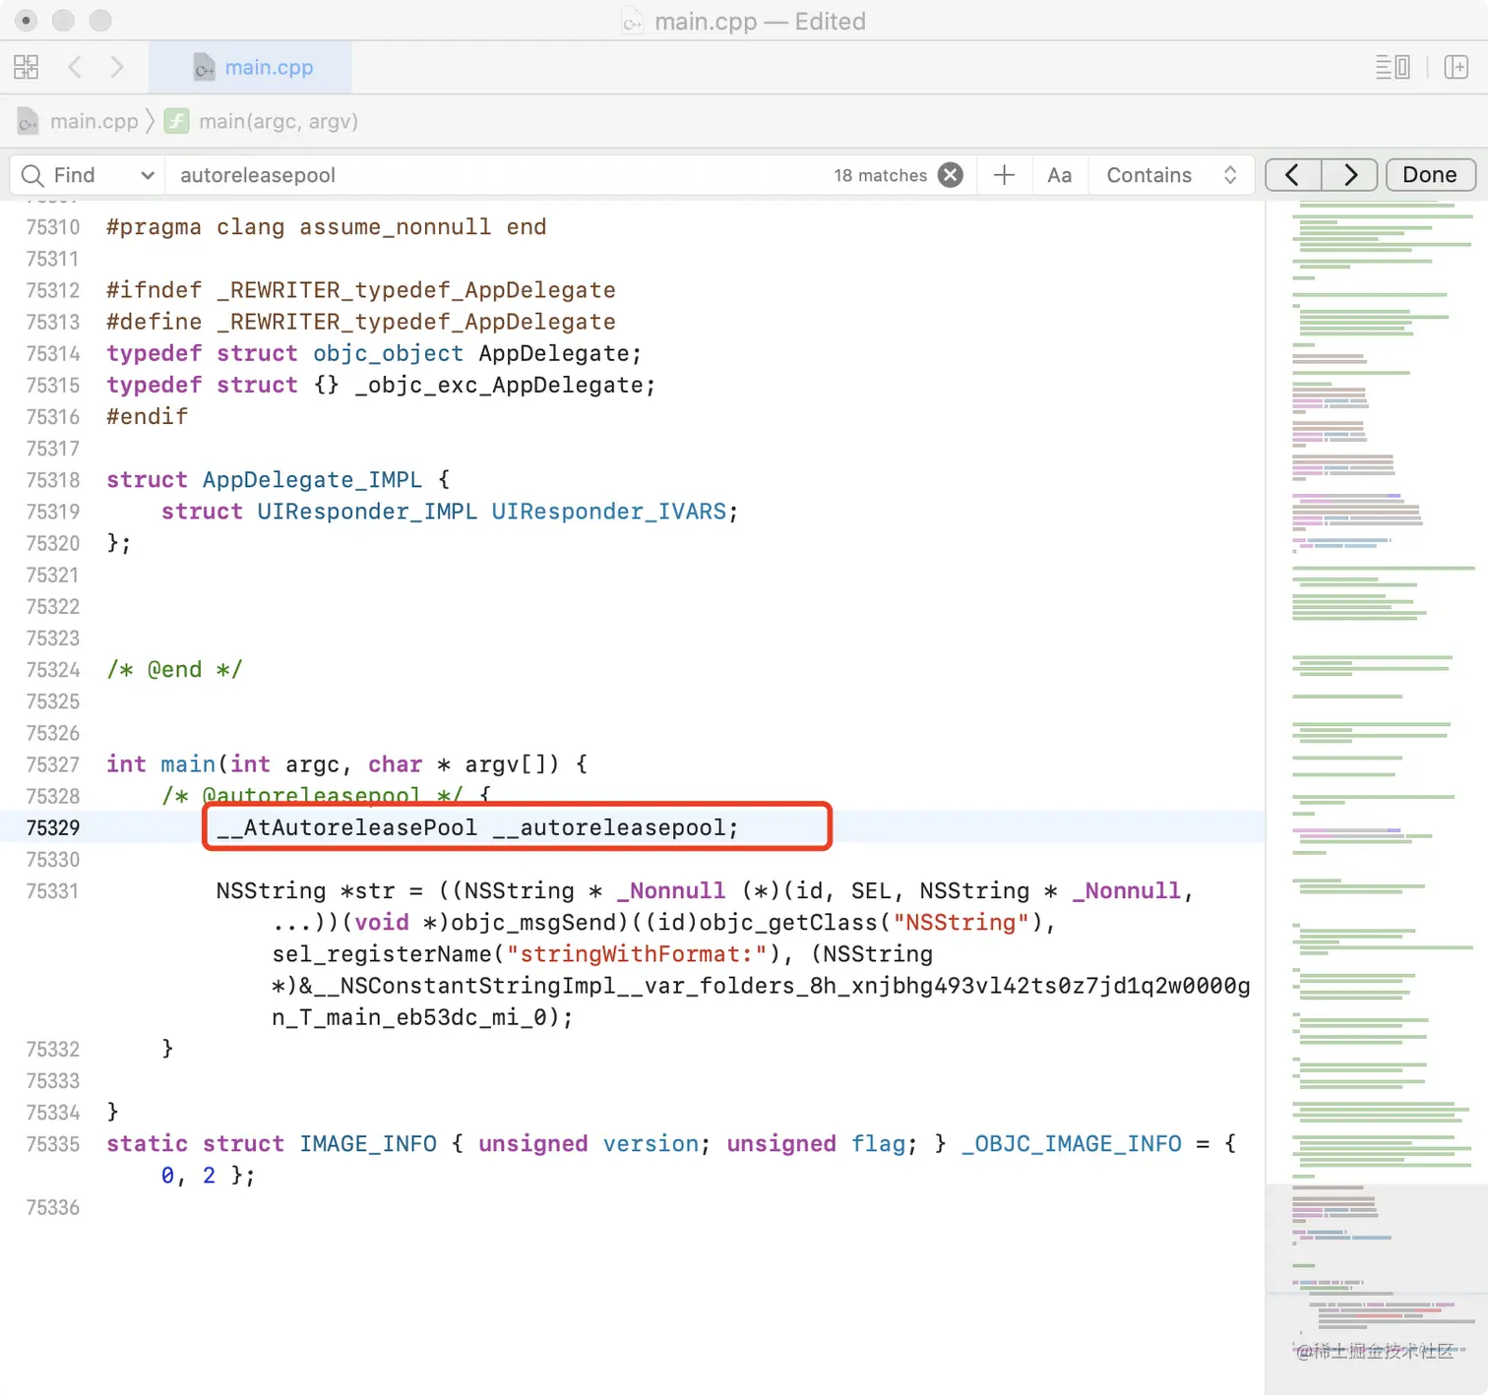
Task: Click main.cpp in the jump bar
Action: (94, 121)
